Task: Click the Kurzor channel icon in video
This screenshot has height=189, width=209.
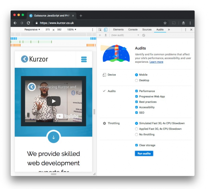Action: tap(32, 87)
